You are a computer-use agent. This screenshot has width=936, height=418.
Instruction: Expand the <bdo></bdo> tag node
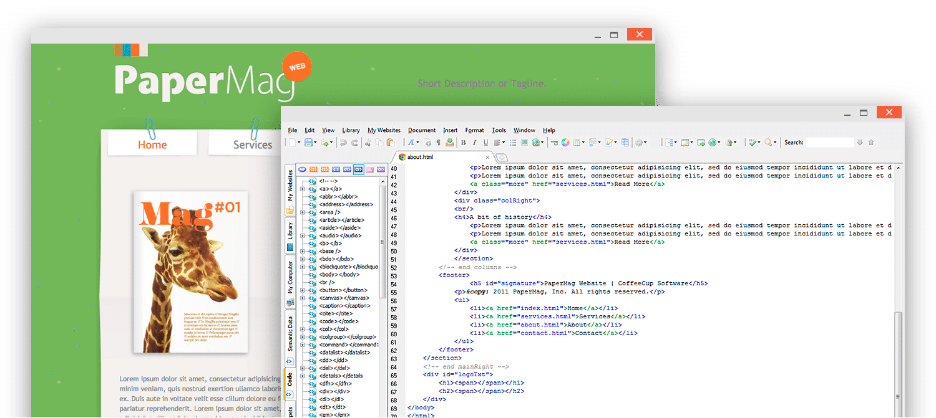click(303, 259)
